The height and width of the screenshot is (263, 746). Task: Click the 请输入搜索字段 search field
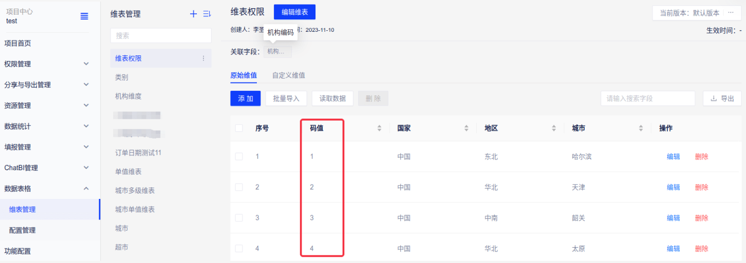tap(647, 98)
